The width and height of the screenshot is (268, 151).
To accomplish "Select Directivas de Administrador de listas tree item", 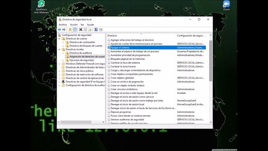I will (x=85, y=68).
